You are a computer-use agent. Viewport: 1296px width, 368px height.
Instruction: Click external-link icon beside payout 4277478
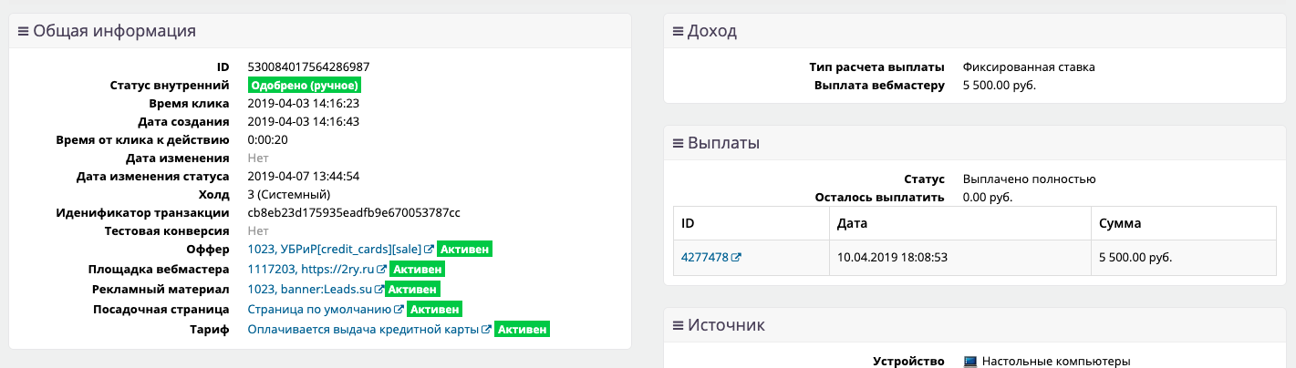tap(736, 258)
